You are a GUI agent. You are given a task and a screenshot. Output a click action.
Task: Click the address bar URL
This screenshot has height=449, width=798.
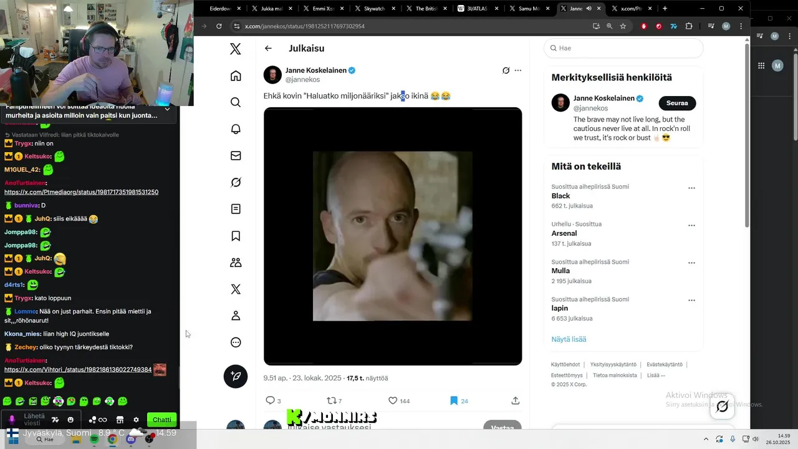click(304, 26)
